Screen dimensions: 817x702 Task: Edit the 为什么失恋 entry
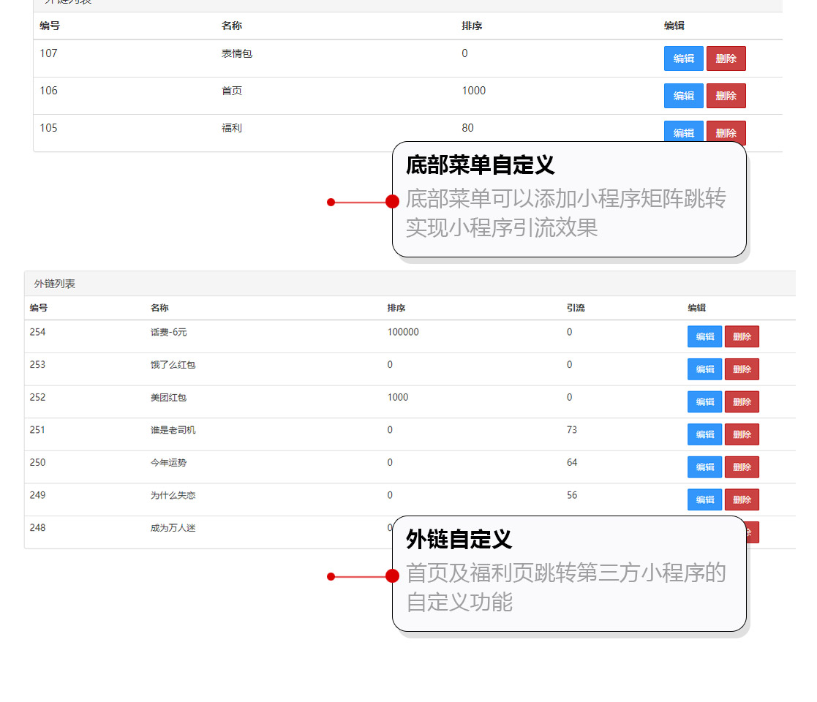tap(704, 499)
